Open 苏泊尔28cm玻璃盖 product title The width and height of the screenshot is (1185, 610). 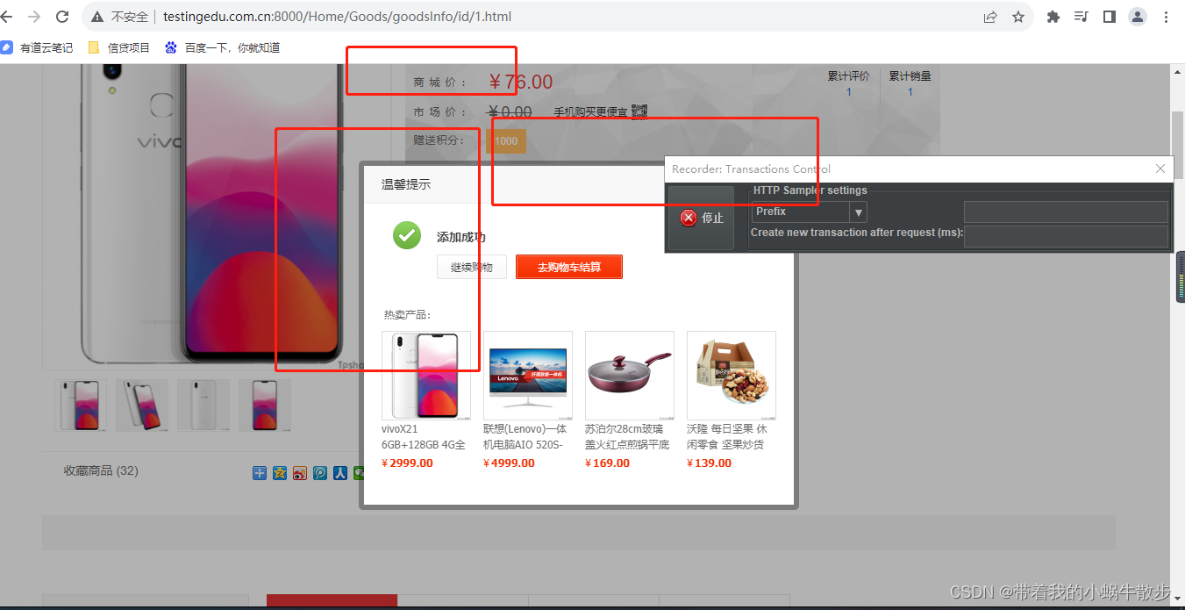tap(628, 437)
